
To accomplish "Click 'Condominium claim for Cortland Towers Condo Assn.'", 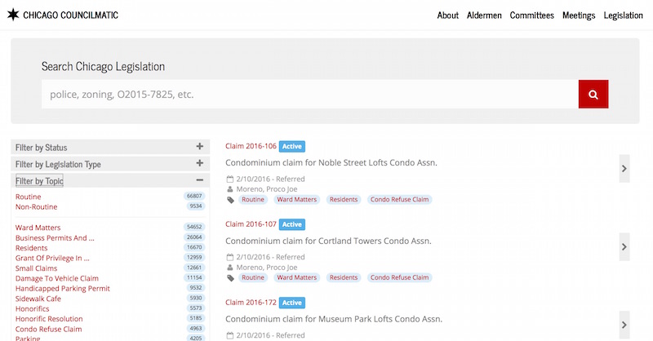I will (x=328, y=241).
